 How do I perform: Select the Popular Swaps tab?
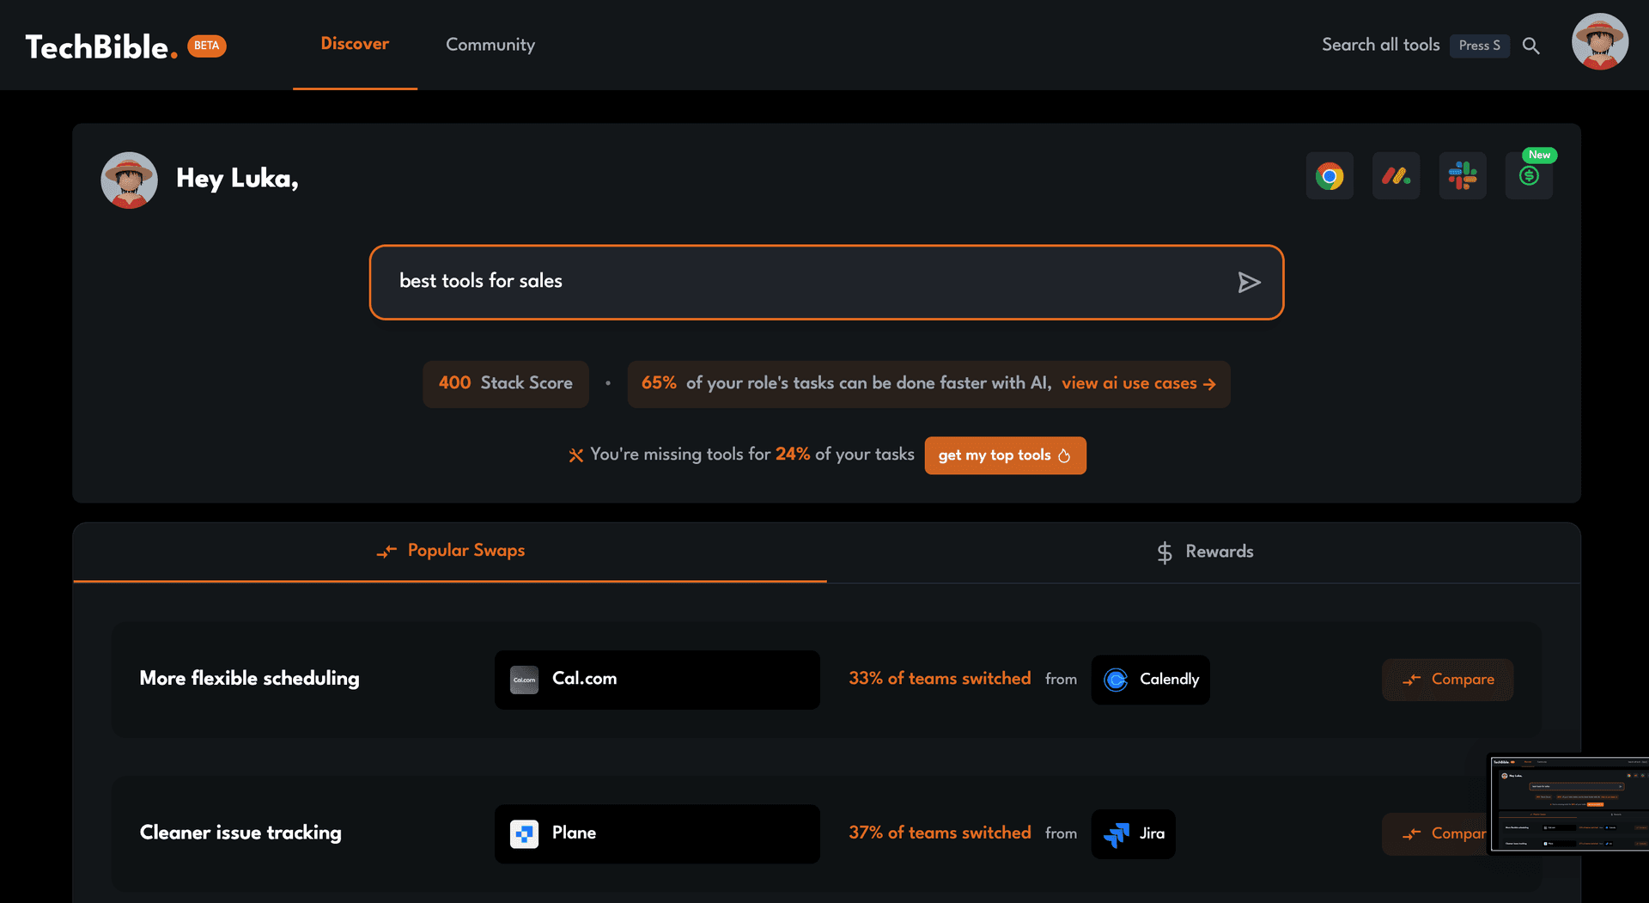(450, 552)
